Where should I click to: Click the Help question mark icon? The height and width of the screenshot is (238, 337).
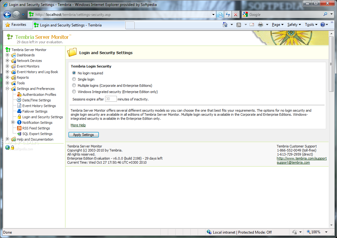323,25
